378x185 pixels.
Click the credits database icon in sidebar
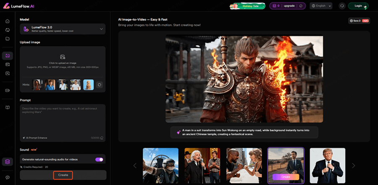tap(7, 162)
